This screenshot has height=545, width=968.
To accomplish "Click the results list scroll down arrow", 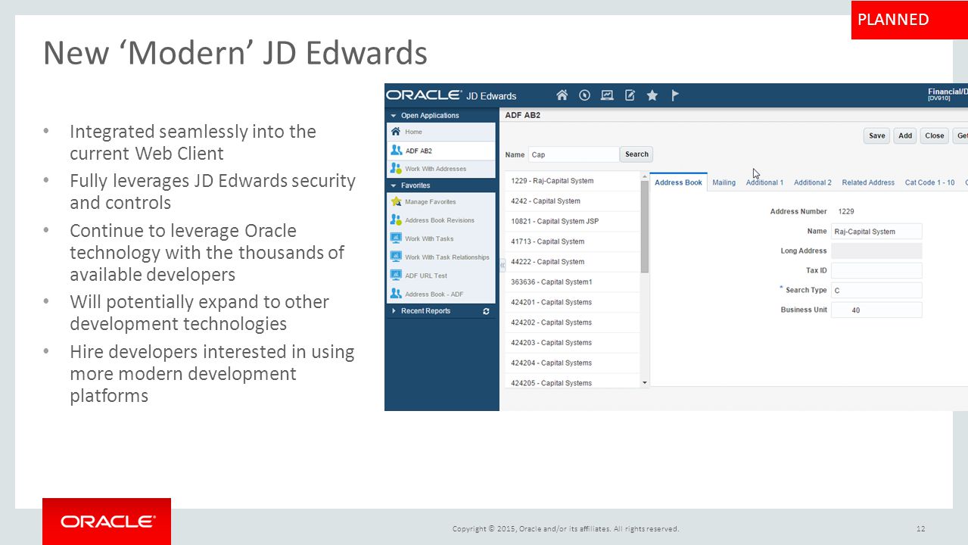I will pyautogui.click(x=645, y=383).
